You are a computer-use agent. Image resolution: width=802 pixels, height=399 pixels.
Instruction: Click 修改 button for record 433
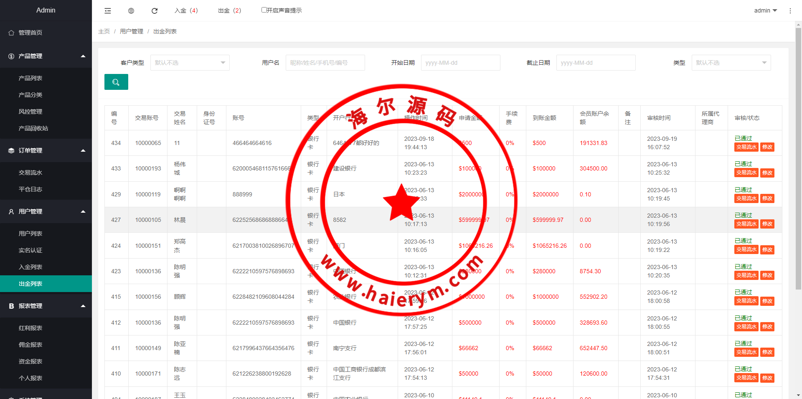[x=767, y=173]
